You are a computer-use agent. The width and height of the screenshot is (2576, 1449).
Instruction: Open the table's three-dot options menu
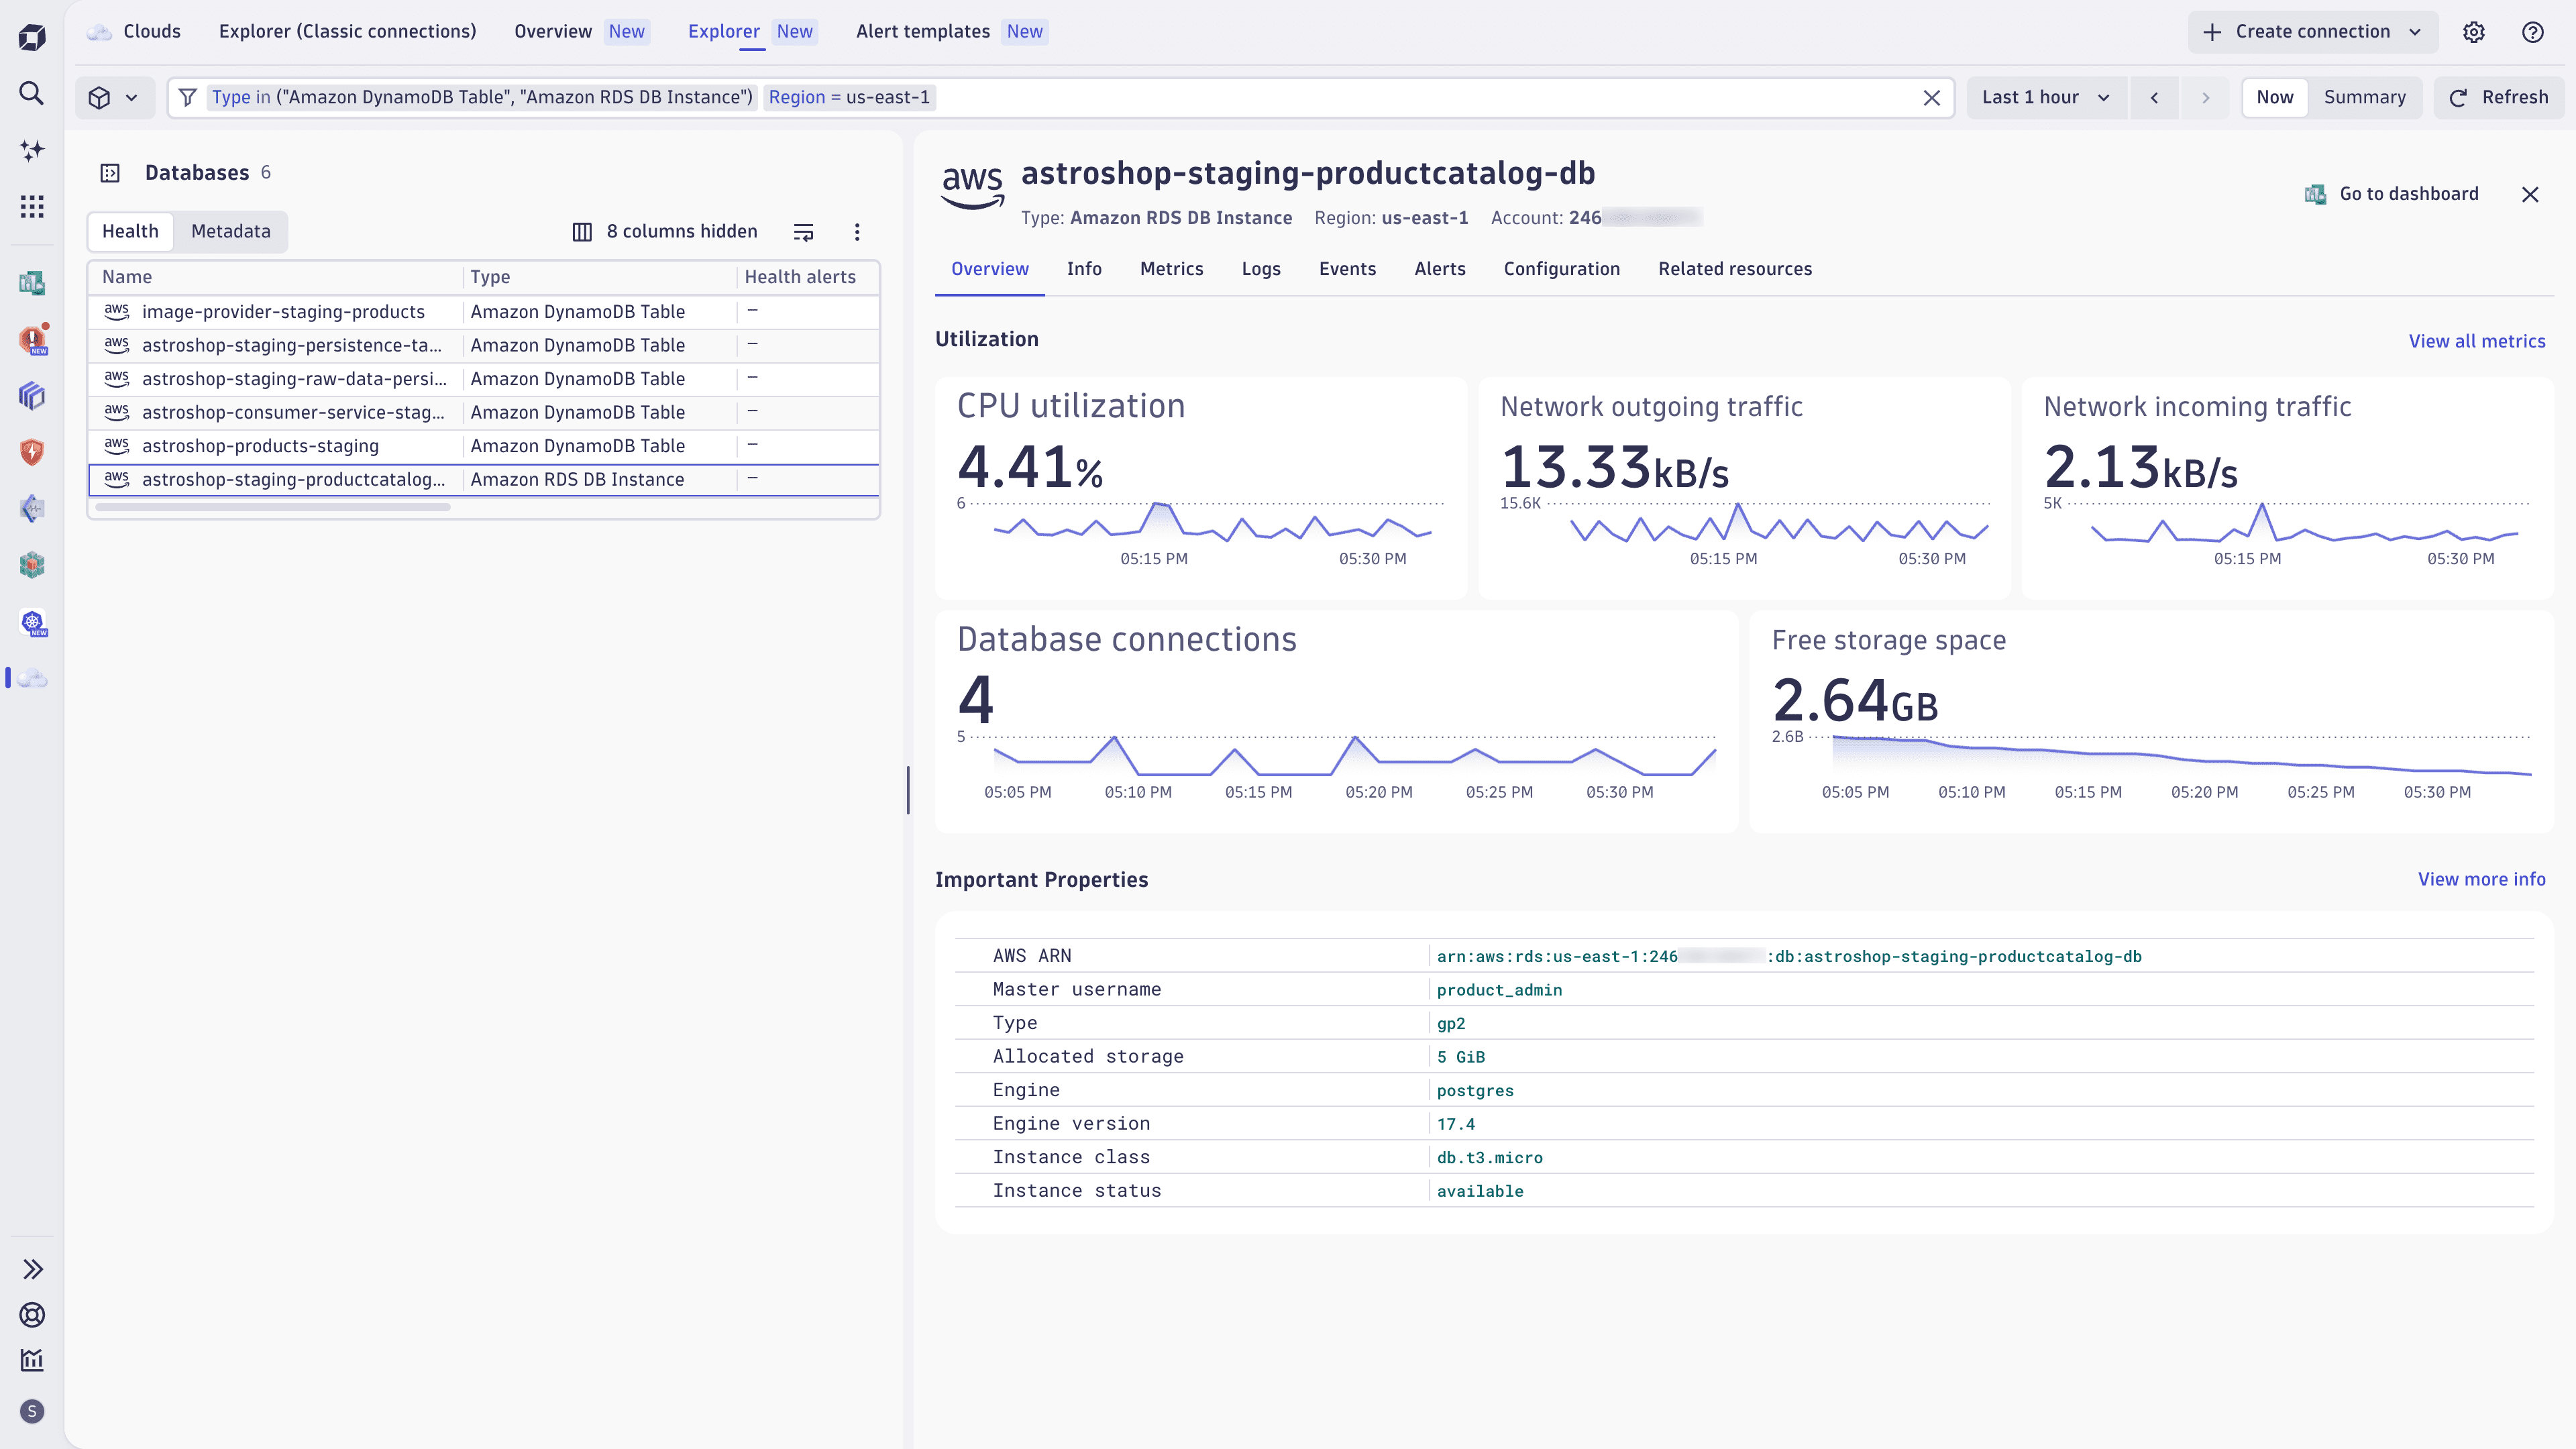[x=857, y=232]
